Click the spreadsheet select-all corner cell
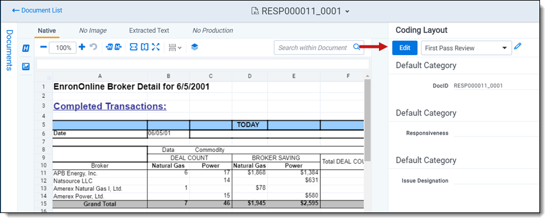Viewport: 549px width, 222px height. click(x=44, y=77)
